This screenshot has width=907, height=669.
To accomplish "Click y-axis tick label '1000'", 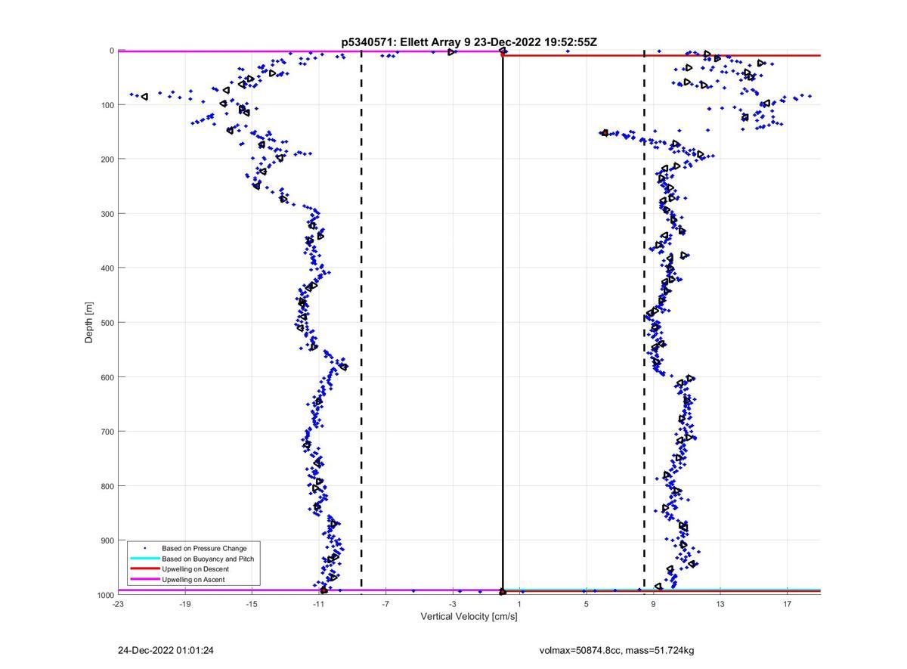I will [106, 595].
